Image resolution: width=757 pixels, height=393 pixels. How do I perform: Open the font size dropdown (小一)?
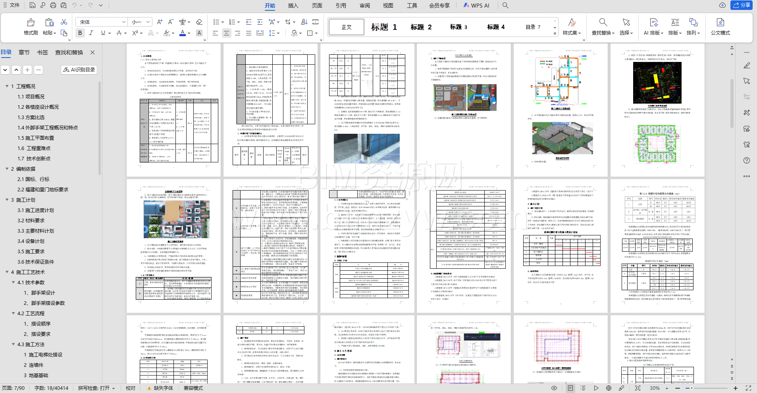148,22
